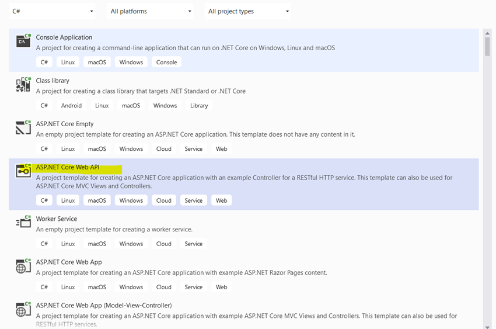
Task: Click the Web tag under ASP.NET Core Web API
Action: [x=221, y=200]
